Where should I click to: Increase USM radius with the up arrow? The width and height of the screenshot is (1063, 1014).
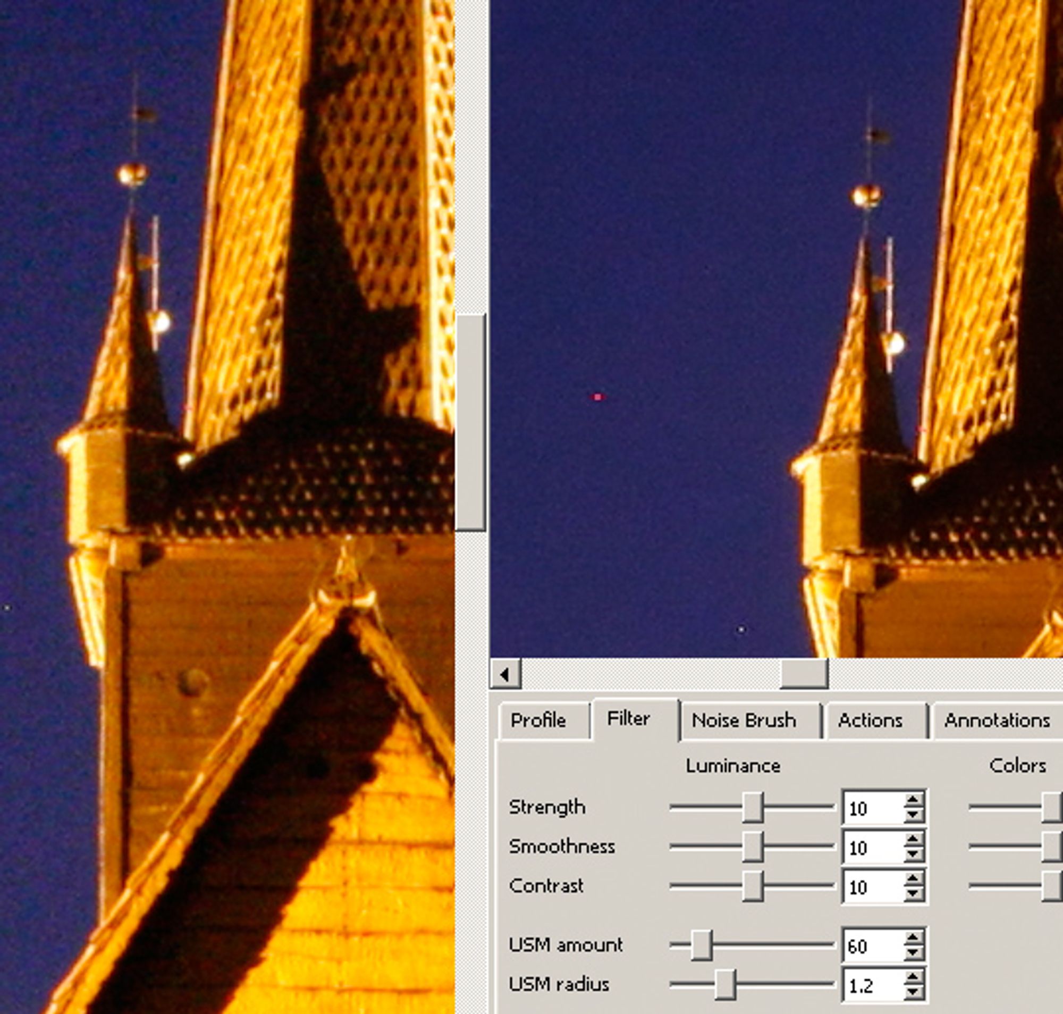[914, 977]
